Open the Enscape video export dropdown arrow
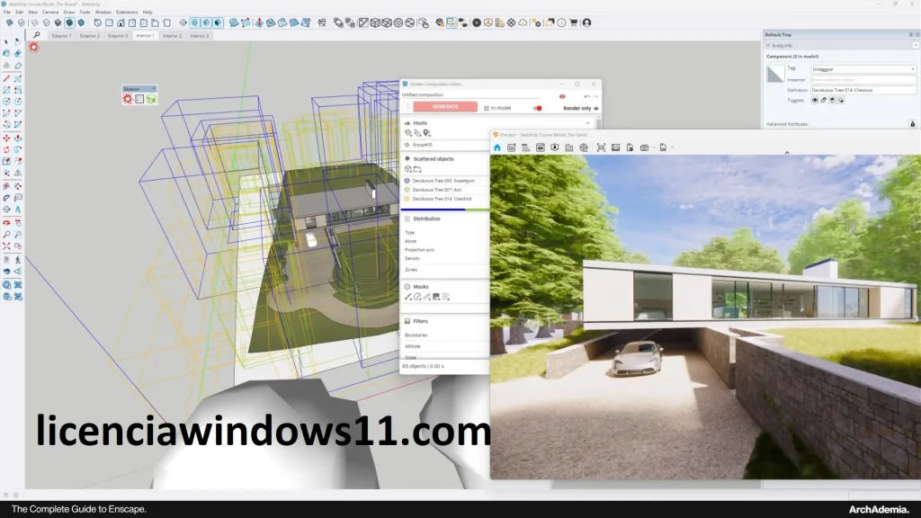 (x=653, y=147)
